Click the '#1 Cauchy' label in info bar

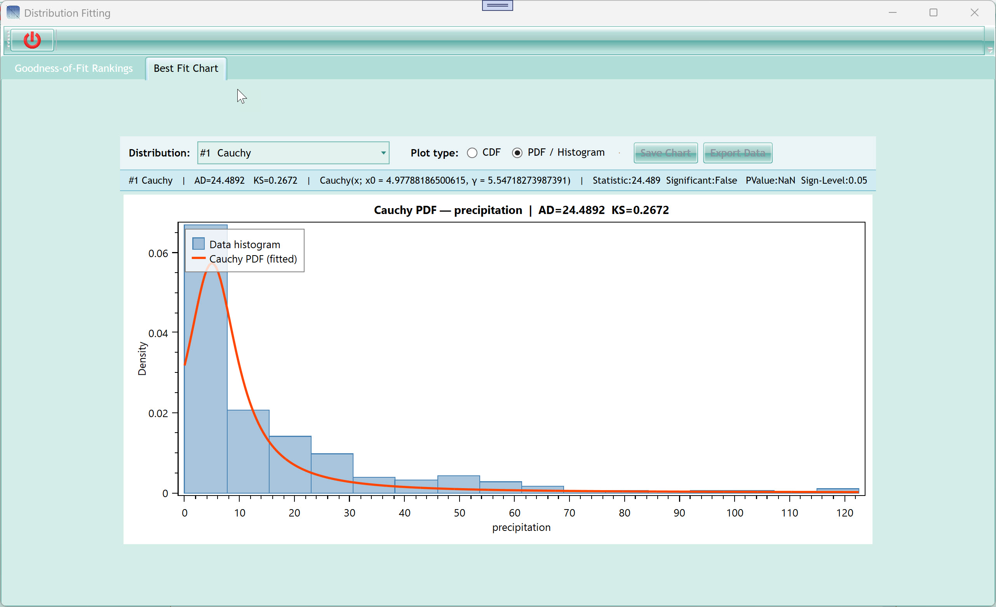(x=150, y=180)
